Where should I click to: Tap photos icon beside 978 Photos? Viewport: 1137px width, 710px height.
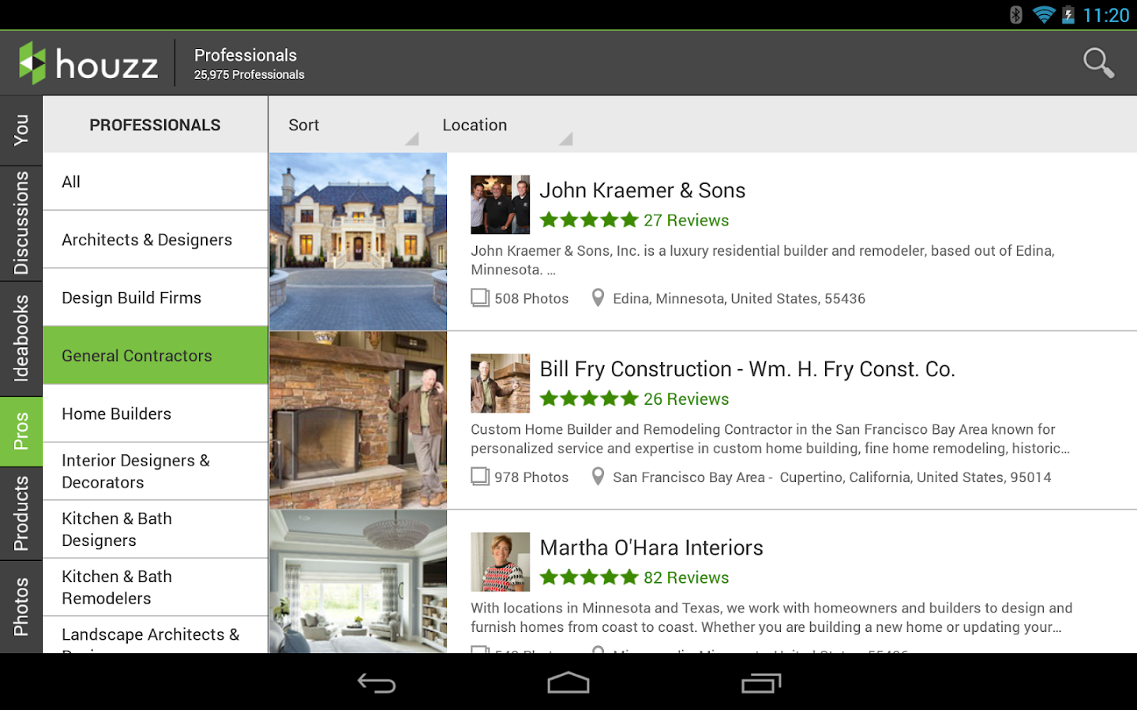point(480,477)
